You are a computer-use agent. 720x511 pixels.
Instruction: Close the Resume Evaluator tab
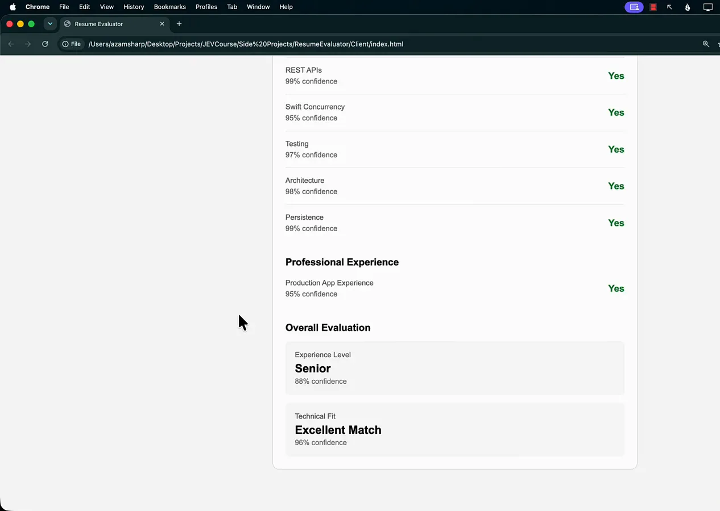162,24
